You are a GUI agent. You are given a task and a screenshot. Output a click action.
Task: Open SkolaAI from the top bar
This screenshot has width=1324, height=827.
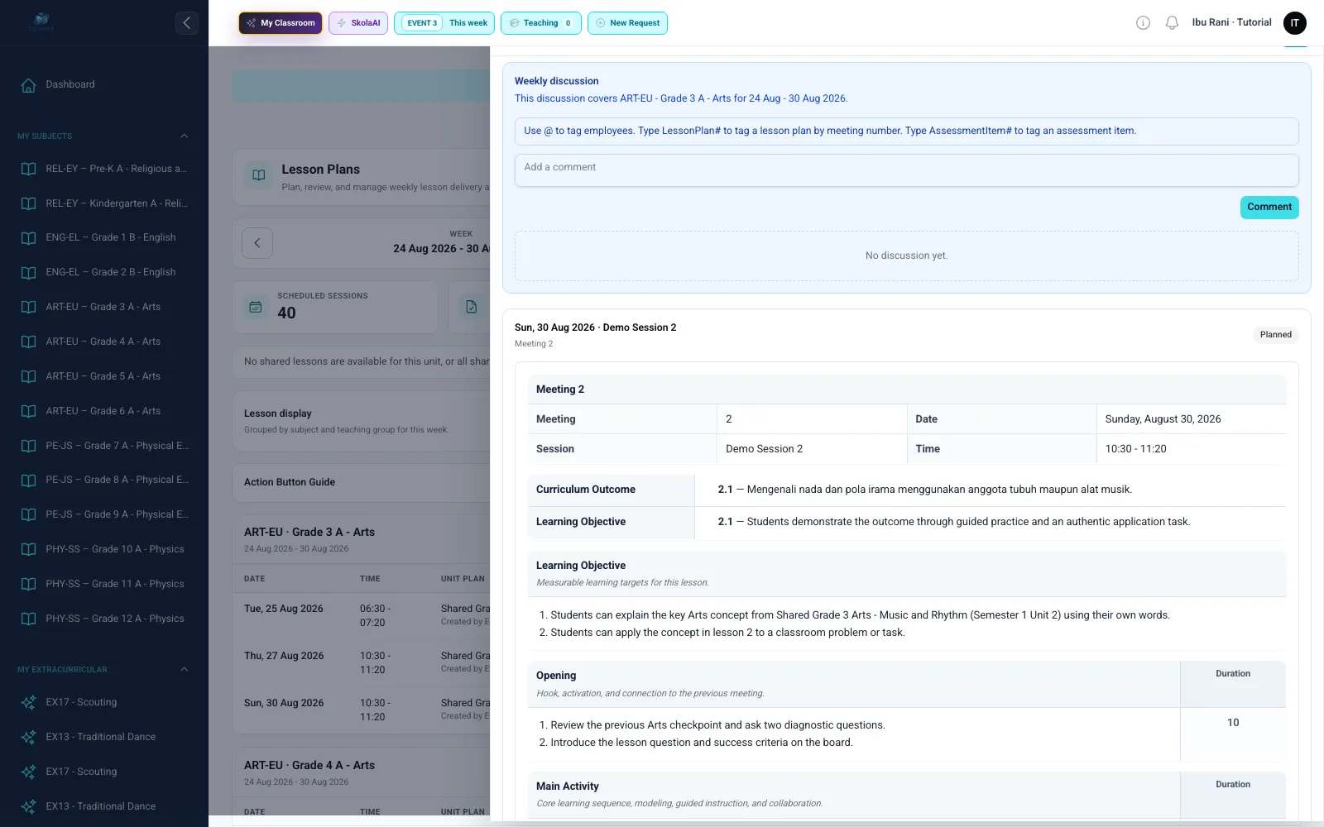358,23
